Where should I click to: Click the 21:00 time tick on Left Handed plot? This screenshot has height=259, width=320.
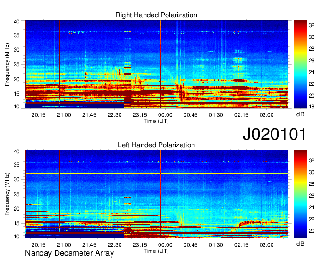click(x=64, y=245)
